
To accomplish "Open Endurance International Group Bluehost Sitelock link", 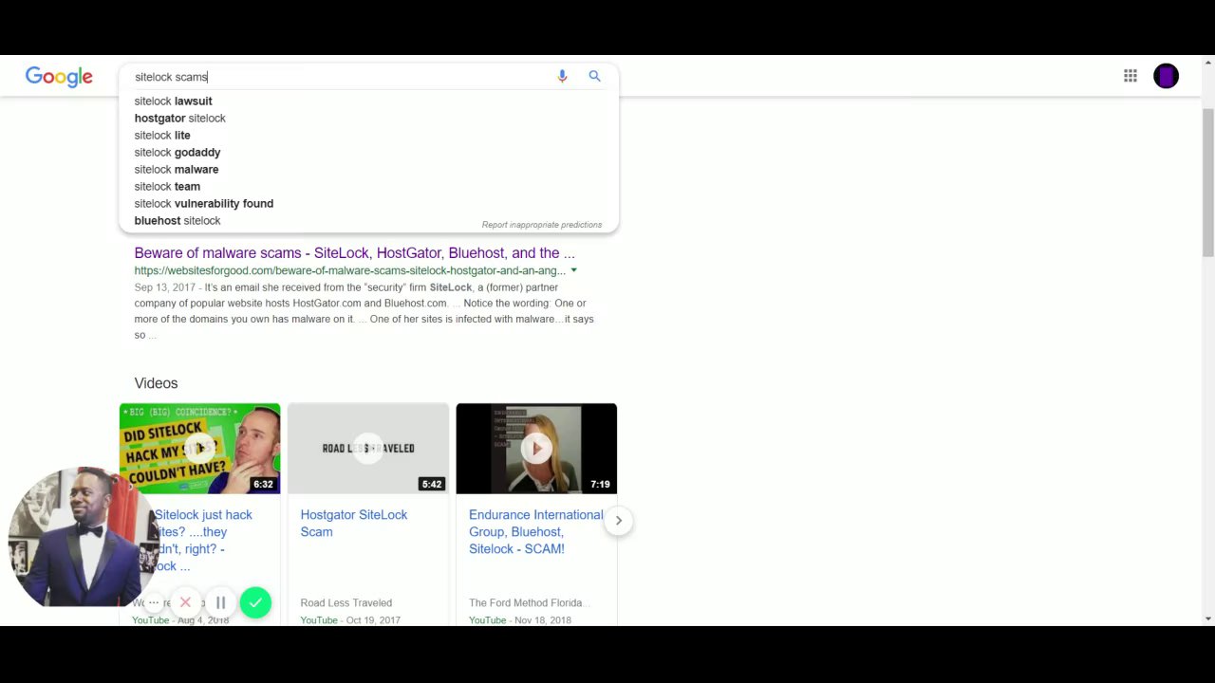I will [x=536, y=531].
